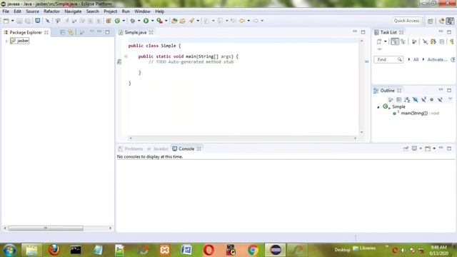Image resolution: width=457 pixels, height=257 pixels.
Task: Select the Console tab
Action: pyautogui.click(x=186, y=149)
